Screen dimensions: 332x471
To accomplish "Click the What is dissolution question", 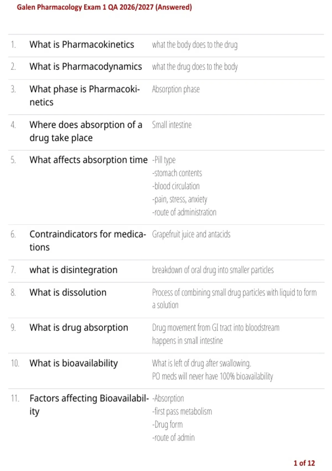I will (x=68, y=292).
